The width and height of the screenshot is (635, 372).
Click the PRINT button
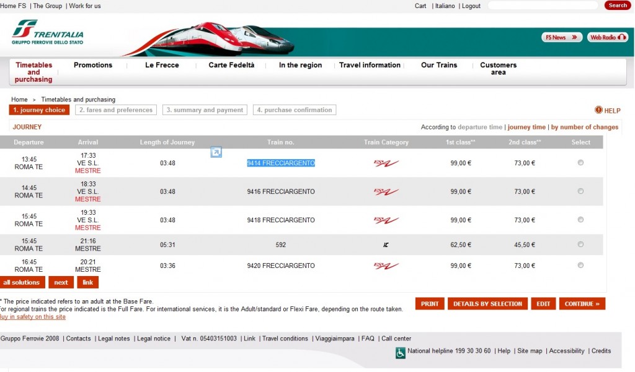click(x=430, y=304)
